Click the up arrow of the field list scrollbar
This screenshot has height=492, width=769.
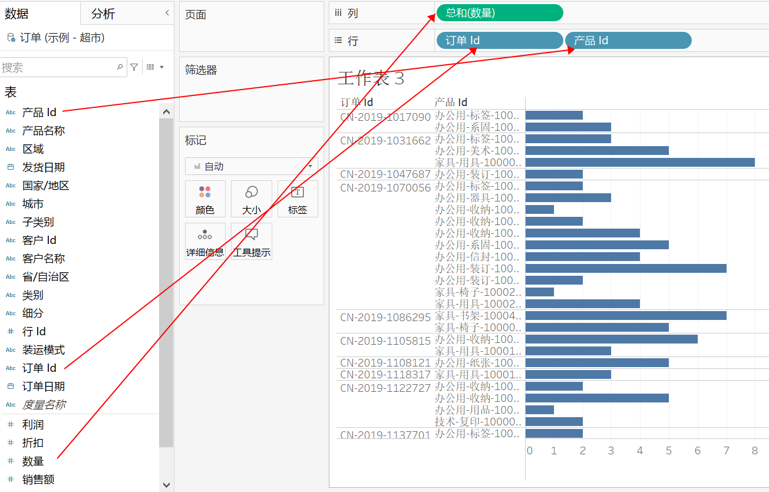click(166, 112)
